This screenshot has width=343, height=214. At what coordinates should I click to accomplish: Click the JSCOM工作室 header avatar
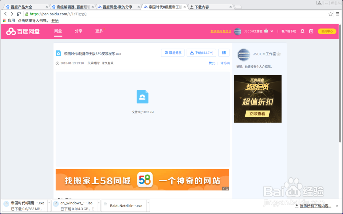[x=238, y=31]
